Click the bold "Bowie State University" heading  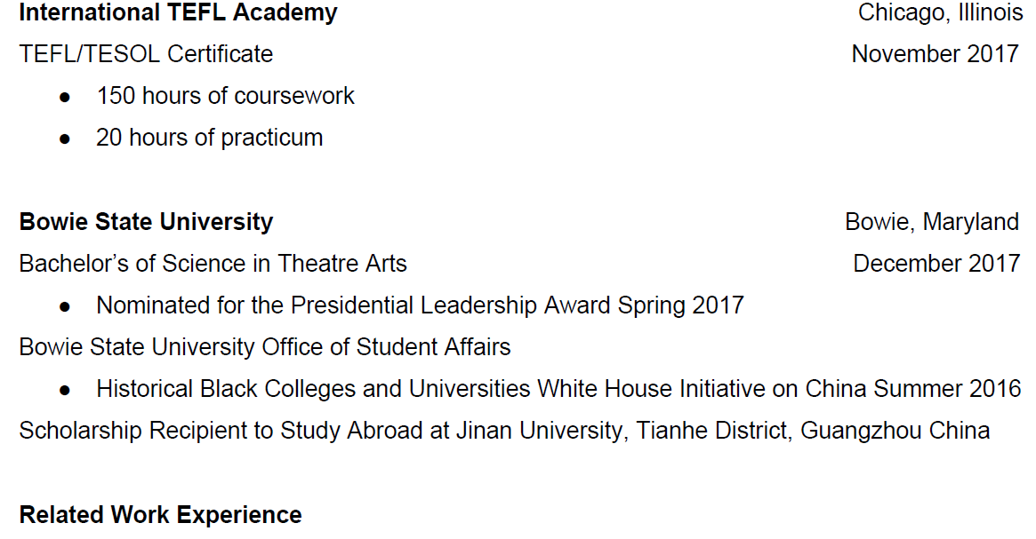146,222
